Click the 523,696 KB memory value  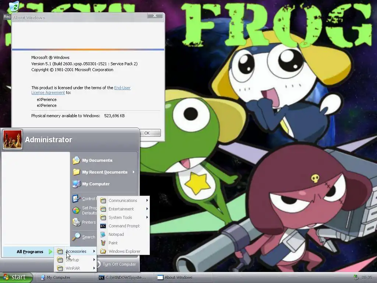coord(114,116)
